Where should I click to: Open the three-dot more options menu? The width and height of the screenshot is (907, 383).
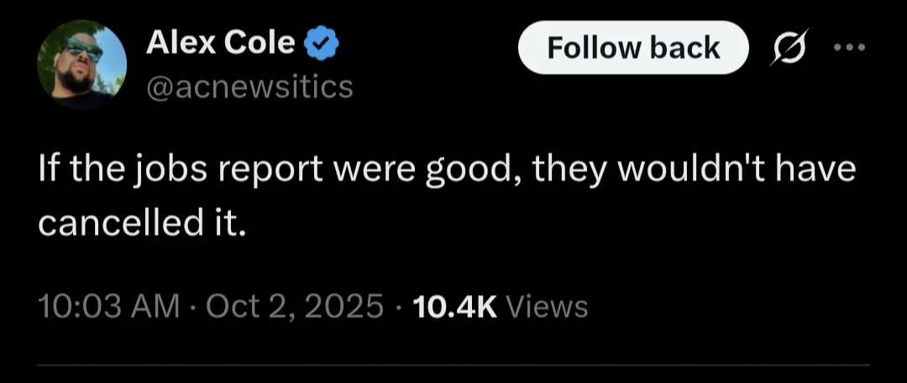[x=850, y=47]
